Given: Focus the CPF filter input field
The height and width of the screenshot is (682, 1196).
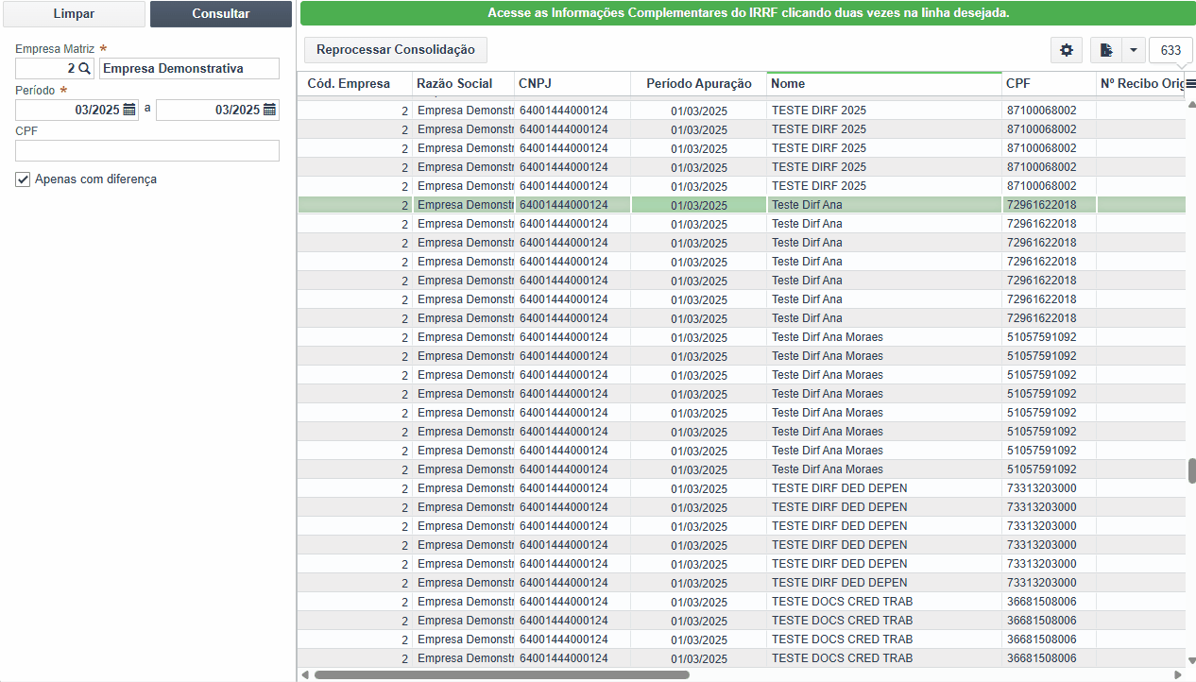Looking at the screenshot, I should click(x=147, y=151).
